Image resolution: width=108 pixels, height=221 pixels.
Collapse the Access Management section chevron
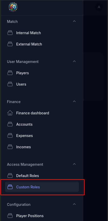74,164
